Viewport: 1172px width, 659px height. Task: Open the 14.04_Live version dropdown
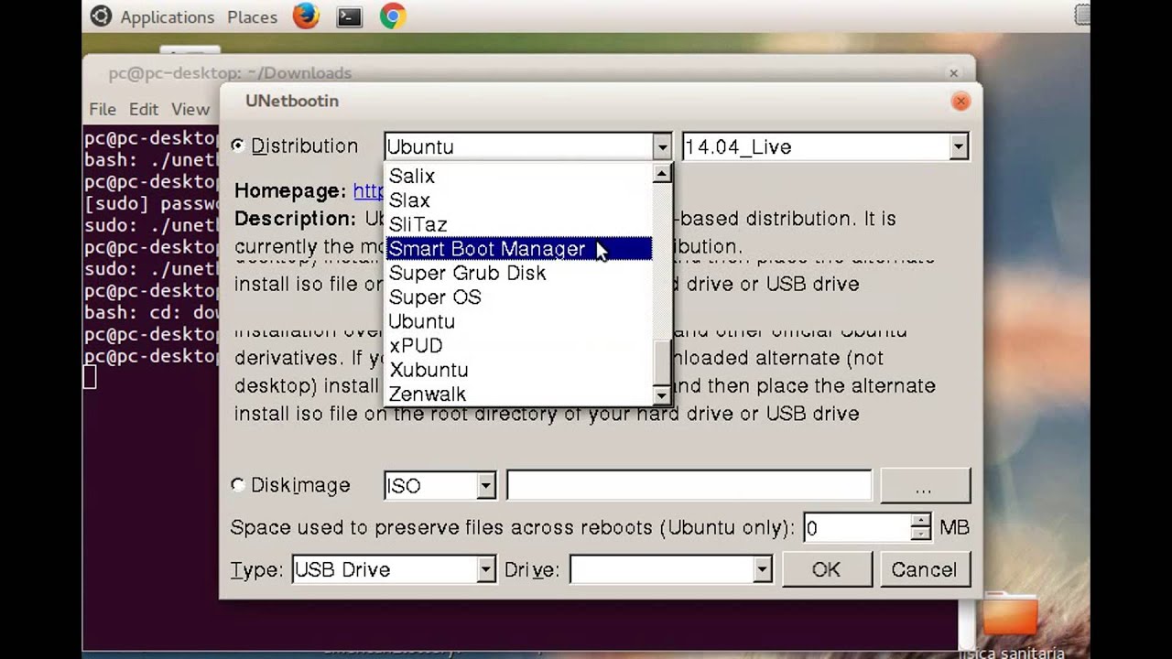[958, 146]
